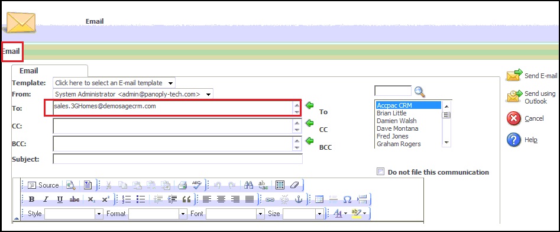
Task: Click Send E-mail button
Action: click(532, 75)
